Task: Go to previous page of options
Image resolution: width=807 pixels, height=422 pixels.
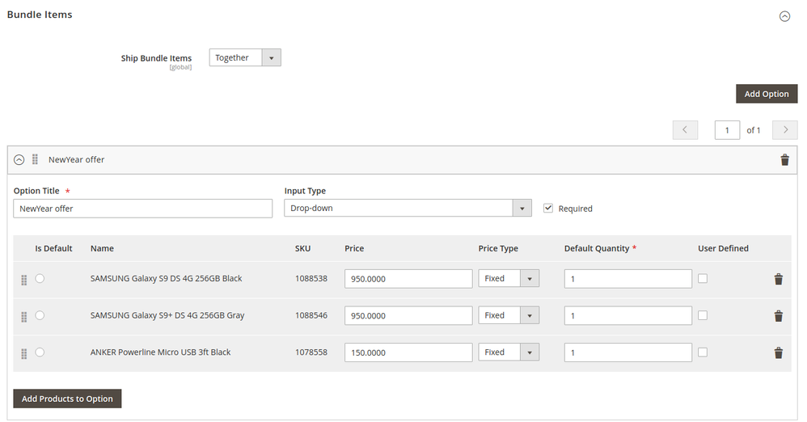Action: [x=685, y=130]
